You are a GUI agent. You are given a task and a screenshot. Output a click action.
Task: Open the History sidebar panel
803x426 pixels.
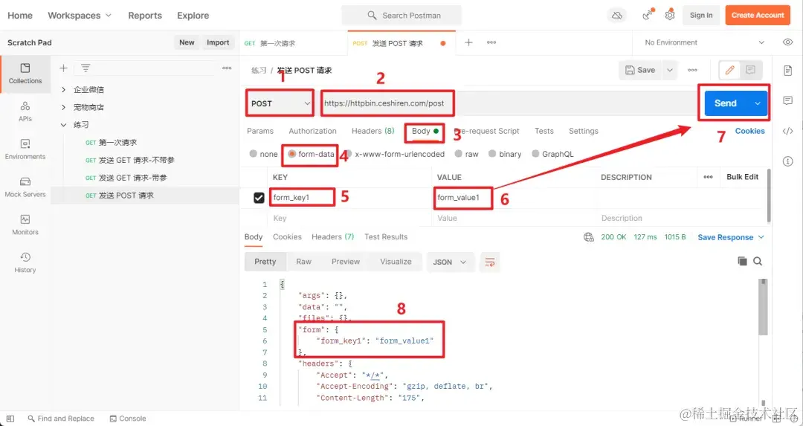click(25, 262)
